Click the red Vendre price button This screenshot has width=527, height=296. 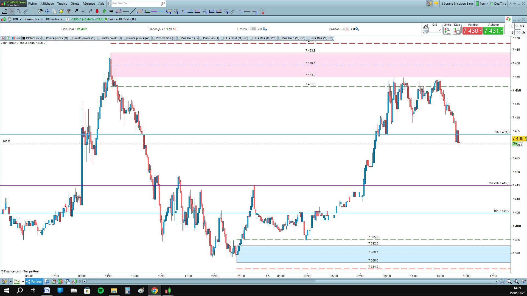pyautogui.click(x=472, y=31)
